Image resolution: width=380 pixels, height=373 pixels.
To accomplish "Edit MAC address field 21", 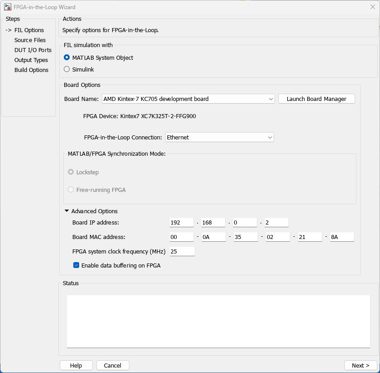I will pos(310,237).
